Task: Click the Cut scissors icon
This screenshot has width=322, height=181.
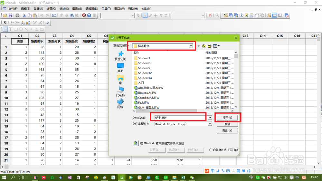Action: (x=24, y=15)
